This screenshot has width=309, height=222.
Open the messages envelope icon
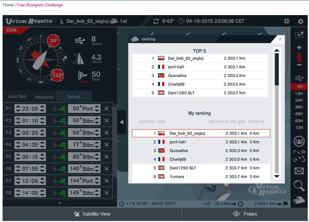pyautogui.click(x=299, y=171)
